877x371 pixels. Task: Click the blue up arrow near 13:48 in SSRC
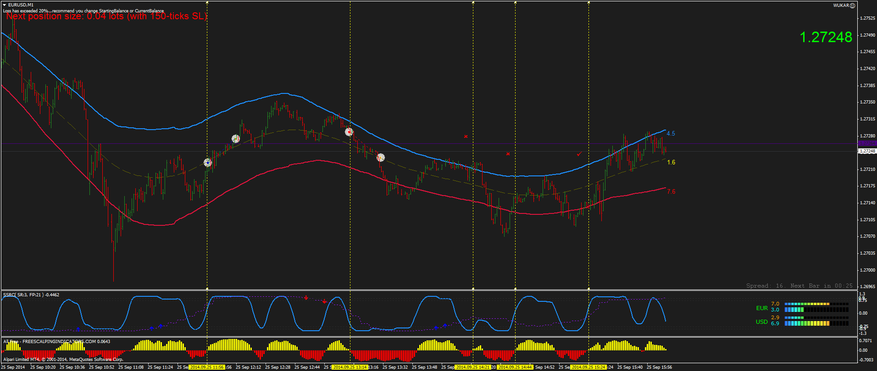436,328
